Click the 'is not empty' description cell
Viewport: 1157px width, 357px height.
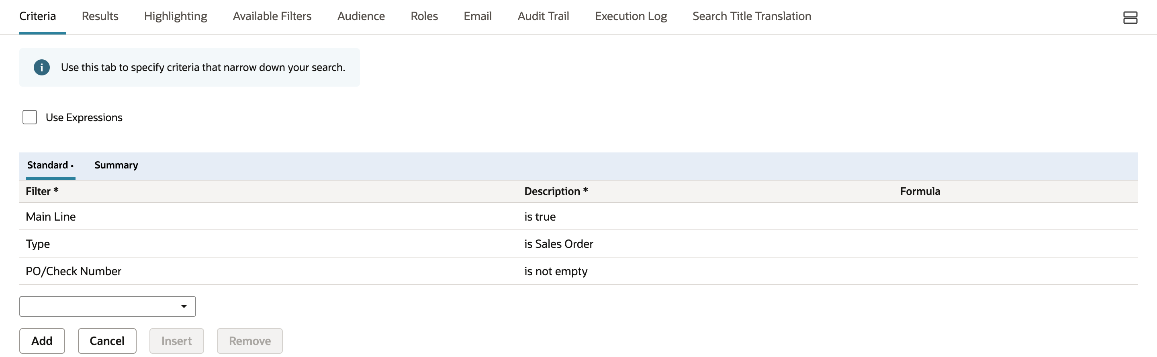pos(556,271)
